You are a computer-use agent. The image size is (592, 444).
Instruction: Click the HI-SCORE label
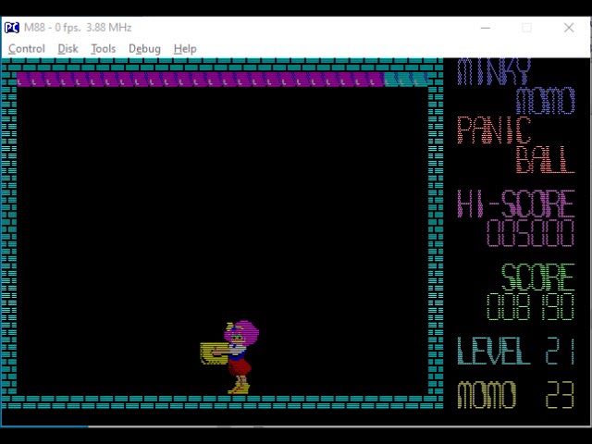point(516,203)
